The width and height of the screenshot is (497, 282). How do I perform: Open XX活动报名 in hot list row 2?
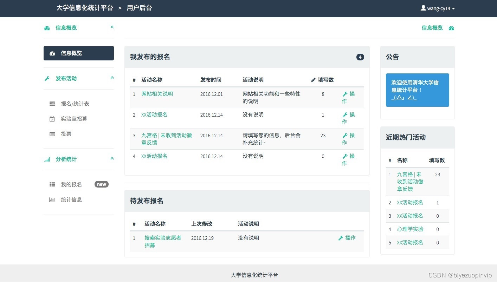[x=410, y=203]
